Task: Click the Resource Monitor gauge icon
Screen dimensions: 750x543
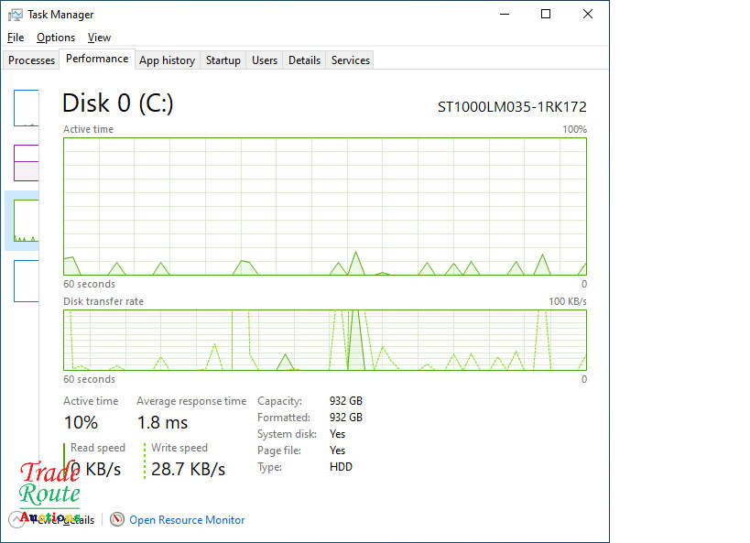Action: [117, 519]
